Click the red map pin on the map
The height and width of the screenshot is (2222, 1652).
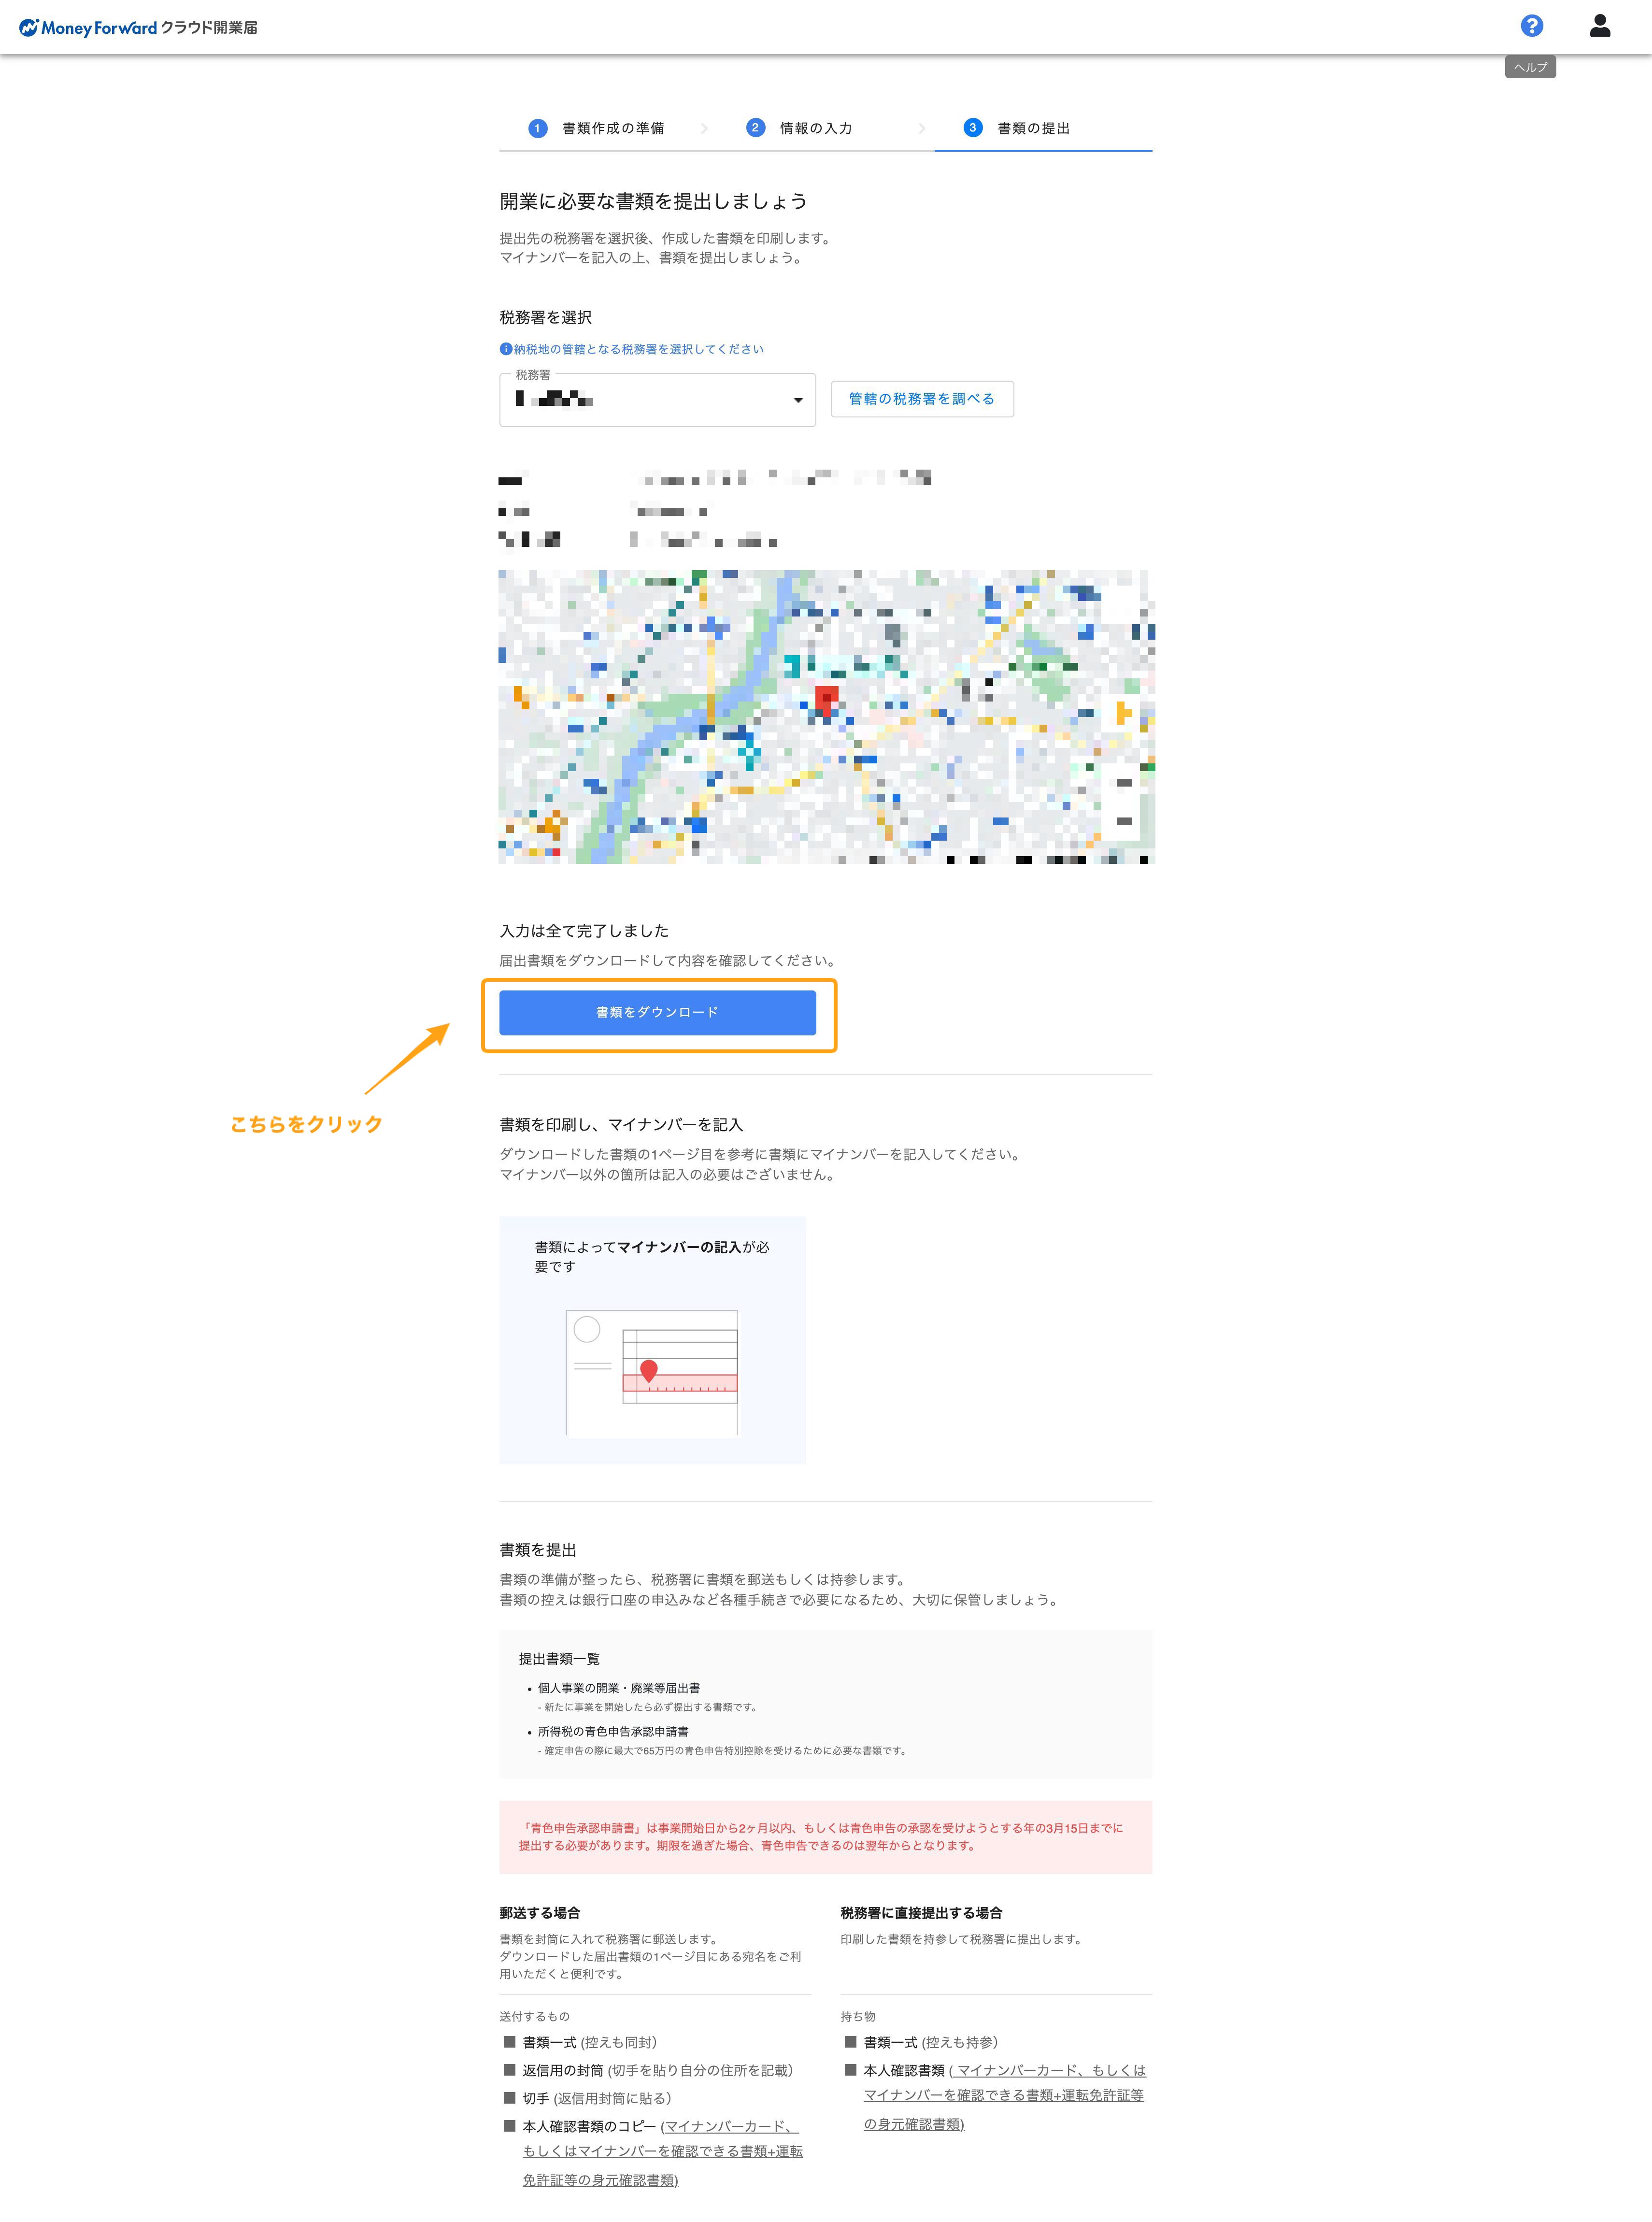click(x=826, y=699)
